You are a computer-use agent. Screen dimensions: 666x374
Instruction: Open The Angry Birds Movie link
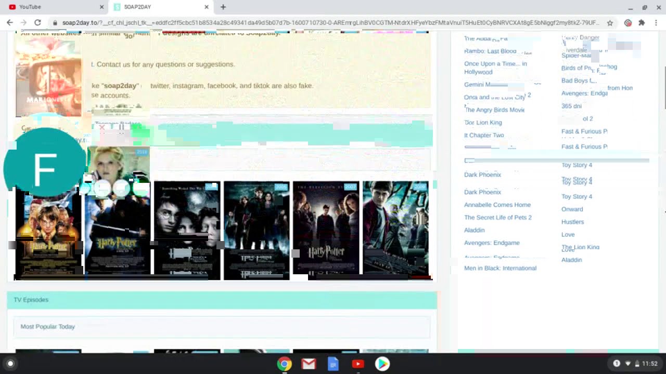click(494, 110)
